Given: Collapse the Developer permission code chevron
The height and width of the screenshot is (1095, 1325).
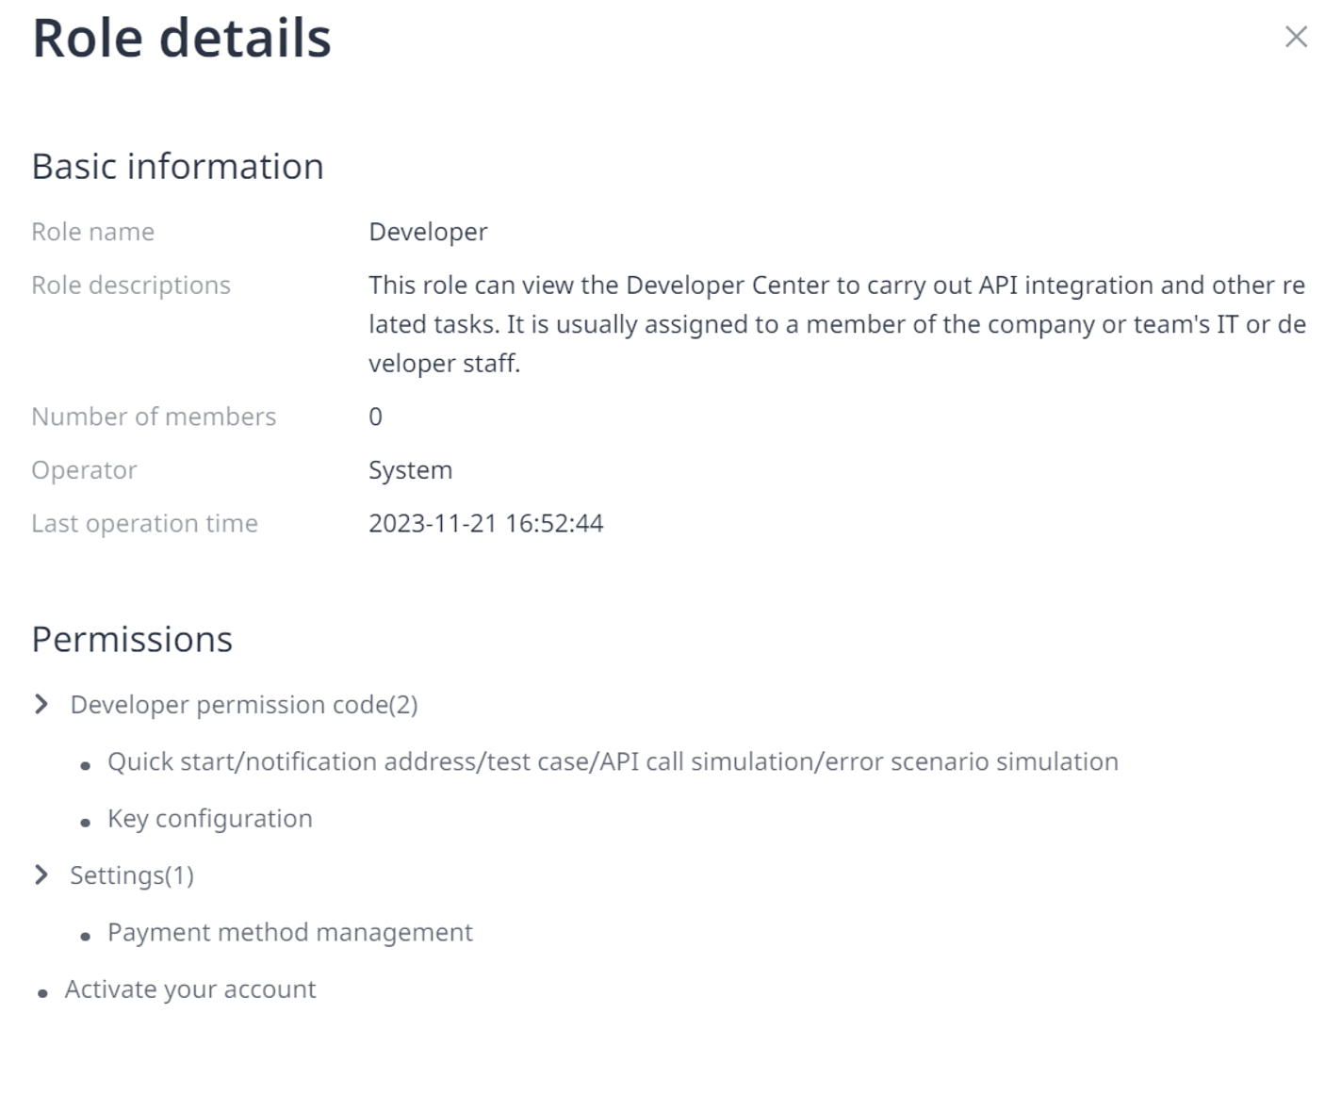Looking at the screenshot, I should (x=41, y=705).
